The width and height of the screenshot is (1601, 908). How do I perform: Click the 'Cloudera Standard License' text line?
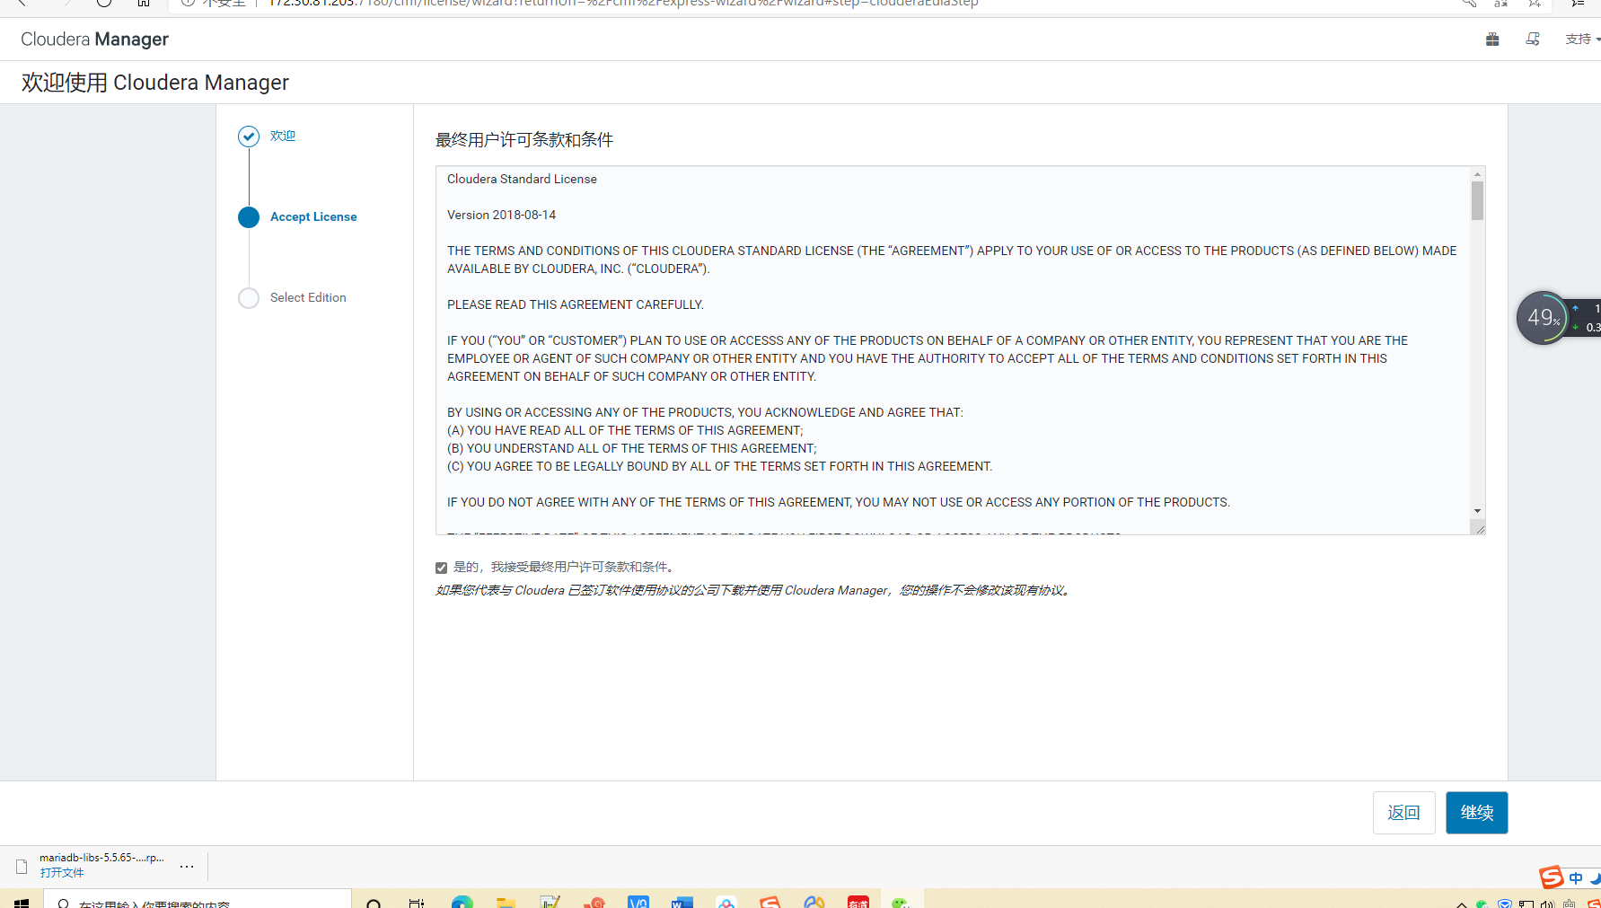point(522,180)
